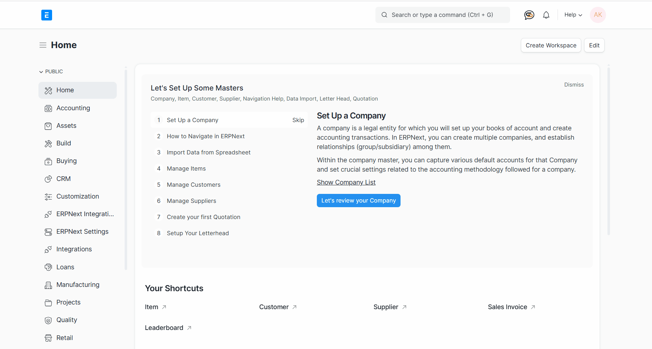The height and width of the screenshot is (349, 652).
Task: Focus the search command bar
Action: point(442,15)
